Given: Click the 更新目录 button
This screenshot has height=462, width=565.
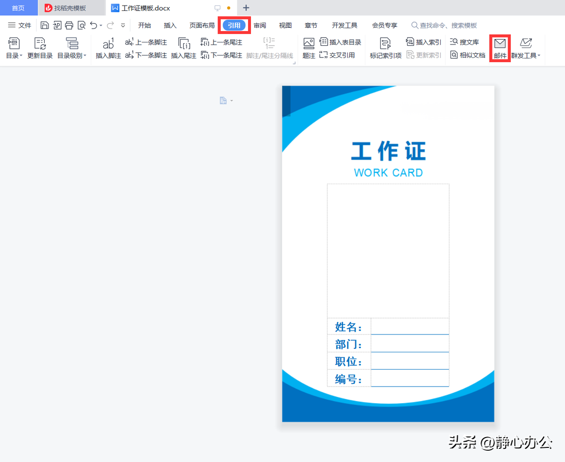Looking at the screenshot, I should pyautogui.click(x=40, y=49).
